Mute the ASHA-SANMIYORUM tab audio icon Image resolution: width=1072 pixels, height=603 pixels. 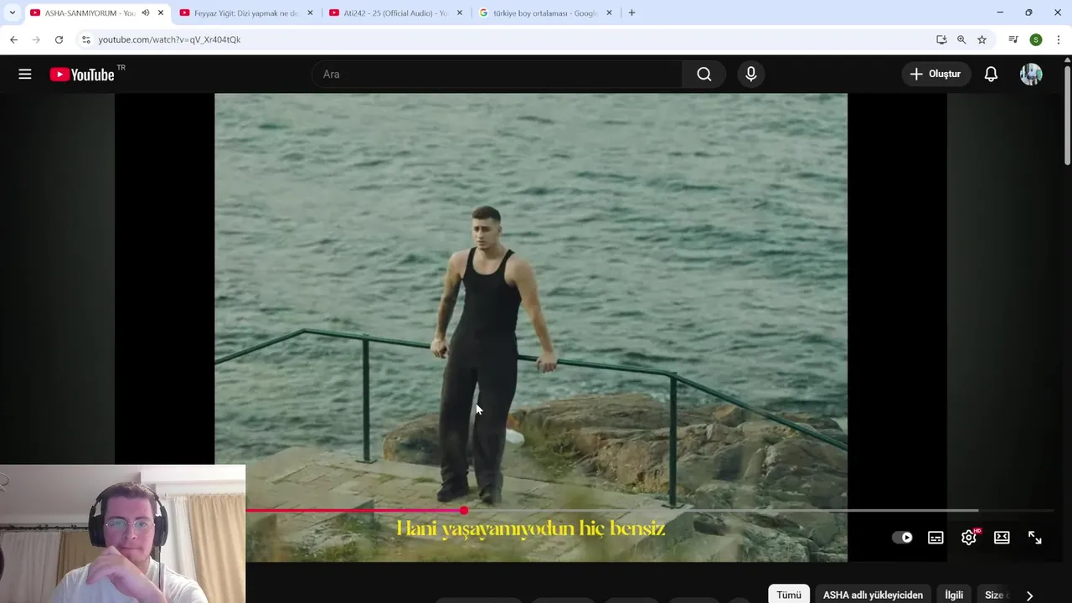point(146,13)
